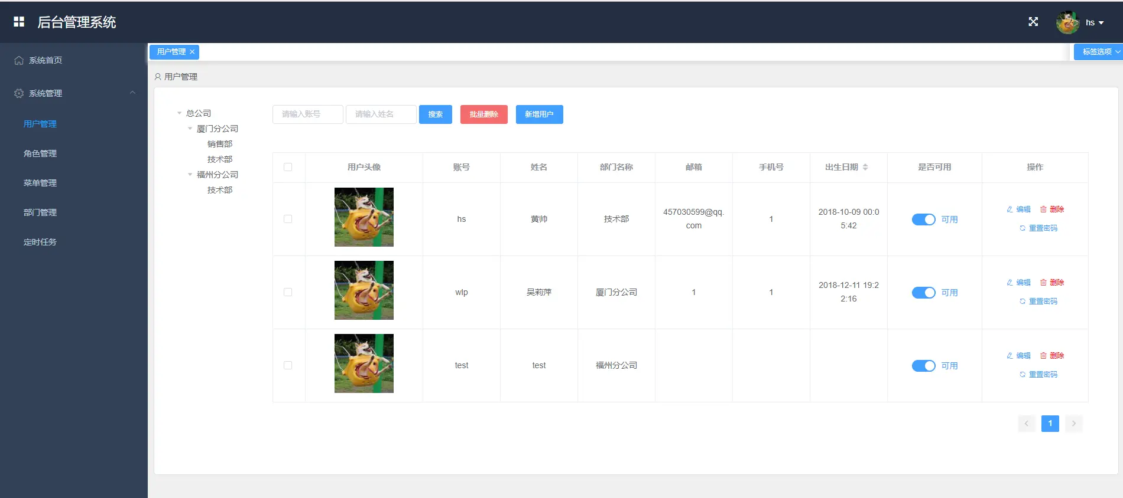This screenshot has height=498, width=1123.
Task: Click the gear icon beside 系统管理
Action: [x=19, y=93]
